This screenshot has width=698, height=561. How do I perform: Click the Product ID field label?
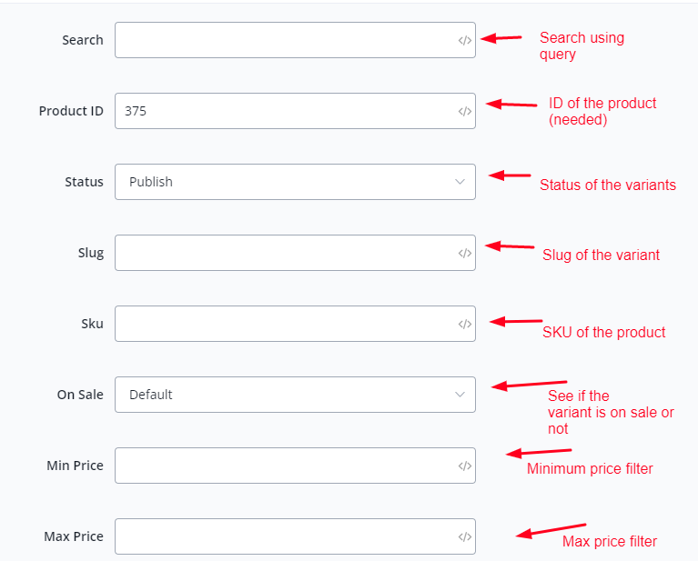71,111
